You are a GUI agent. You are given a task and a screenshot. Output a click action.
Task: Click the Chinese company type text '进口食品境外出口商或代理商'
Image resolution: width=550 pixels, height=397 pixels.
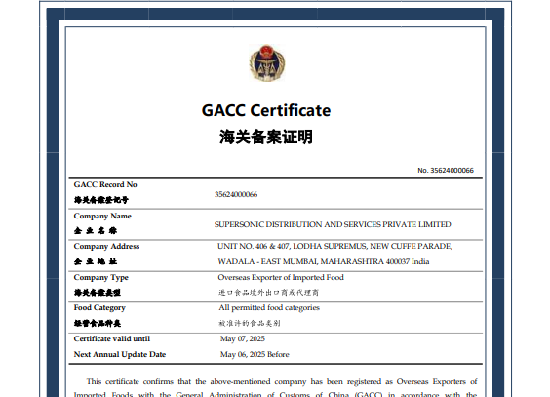coord(268,293)
